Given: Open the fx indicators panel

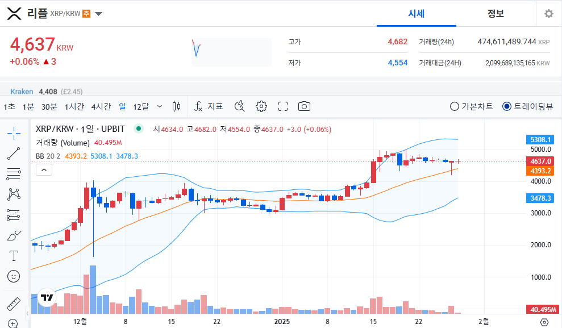Looking at the screenshot, I should 202,106.
